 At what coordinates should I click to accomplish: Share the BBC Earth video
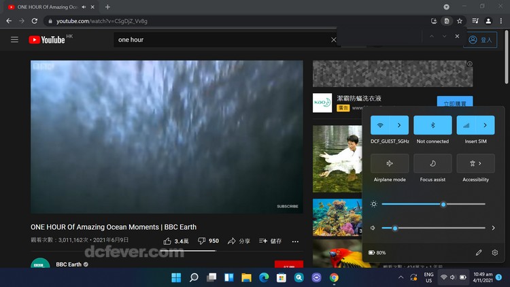[239, 241]
